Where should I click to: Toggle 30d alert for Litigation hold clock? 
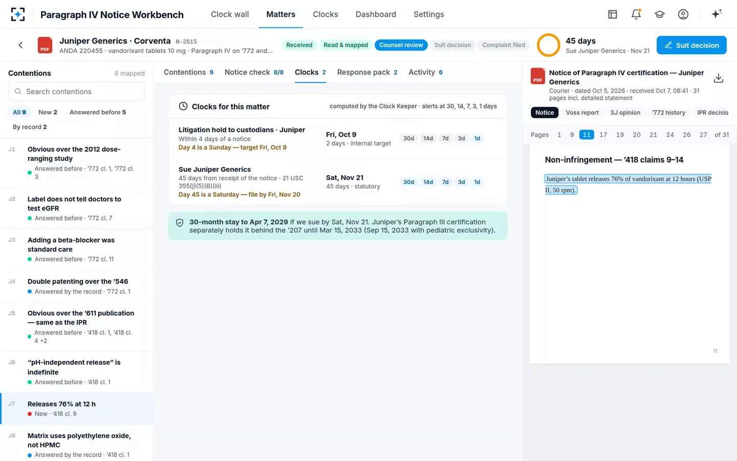pyautogui.click(x=408, y=138)
